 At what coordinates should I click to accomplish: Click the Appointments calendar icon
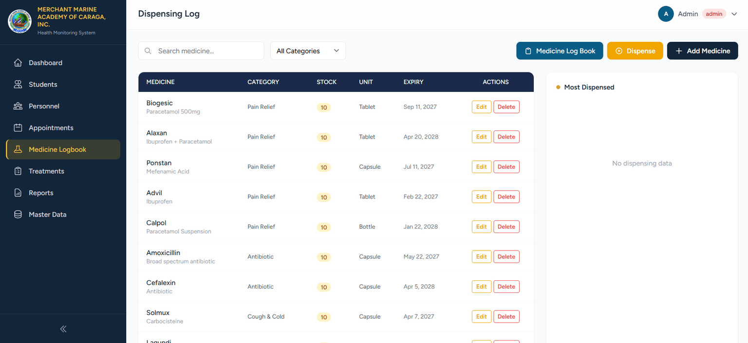(x=18, y=127)
